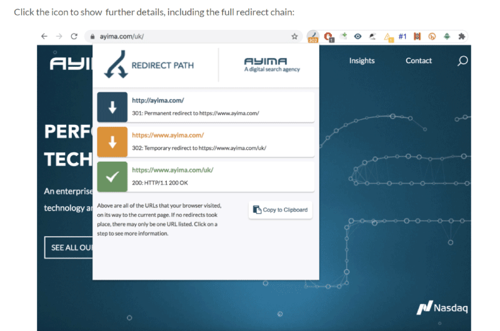Click the red circular extension icon with 1 badge

pyautogui.click(x=329, y=37)
